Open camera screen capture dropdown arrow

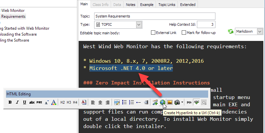click(x=182, y=102)
